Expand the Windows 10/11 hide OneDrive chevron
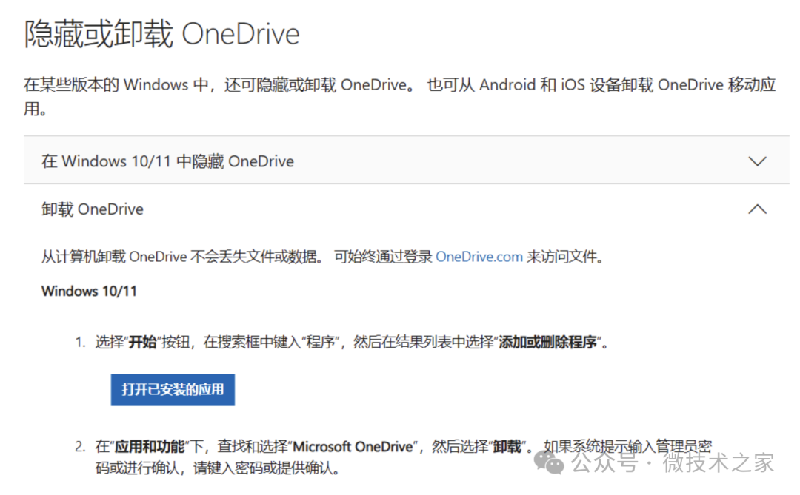The width and height of the screenshot is (800, 495). (x=757, y=161)
